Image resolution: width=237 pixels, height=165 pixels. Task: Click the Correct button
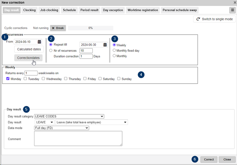209,159
